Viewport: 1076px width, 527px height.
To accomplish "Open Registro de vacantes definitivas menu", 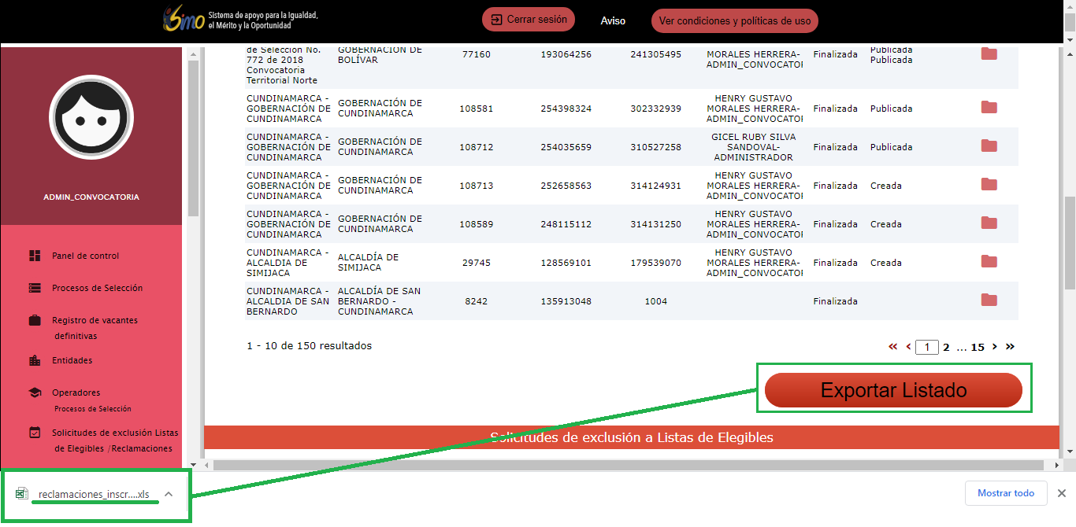I will [95, 320].
